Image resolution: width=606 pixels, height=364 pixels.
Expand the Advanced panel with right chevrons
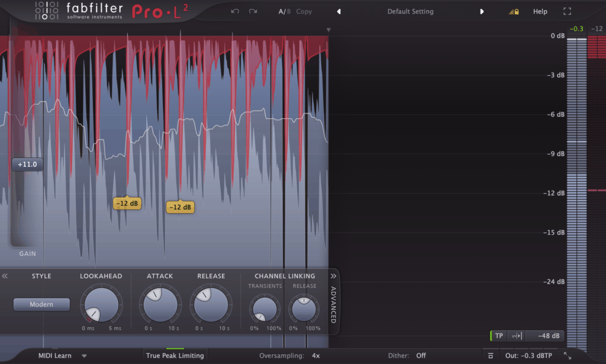pyautogui.click(x=333, y=276)
